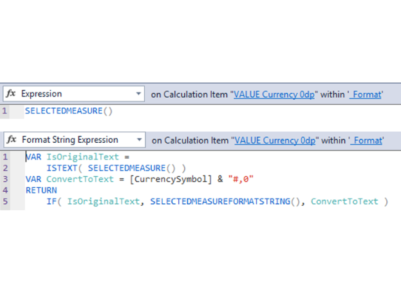The image size is (401, 292).
Task: Click SELECTEDMEASURE() inside the ISTEXT call
Action: [x=132, y=168]
